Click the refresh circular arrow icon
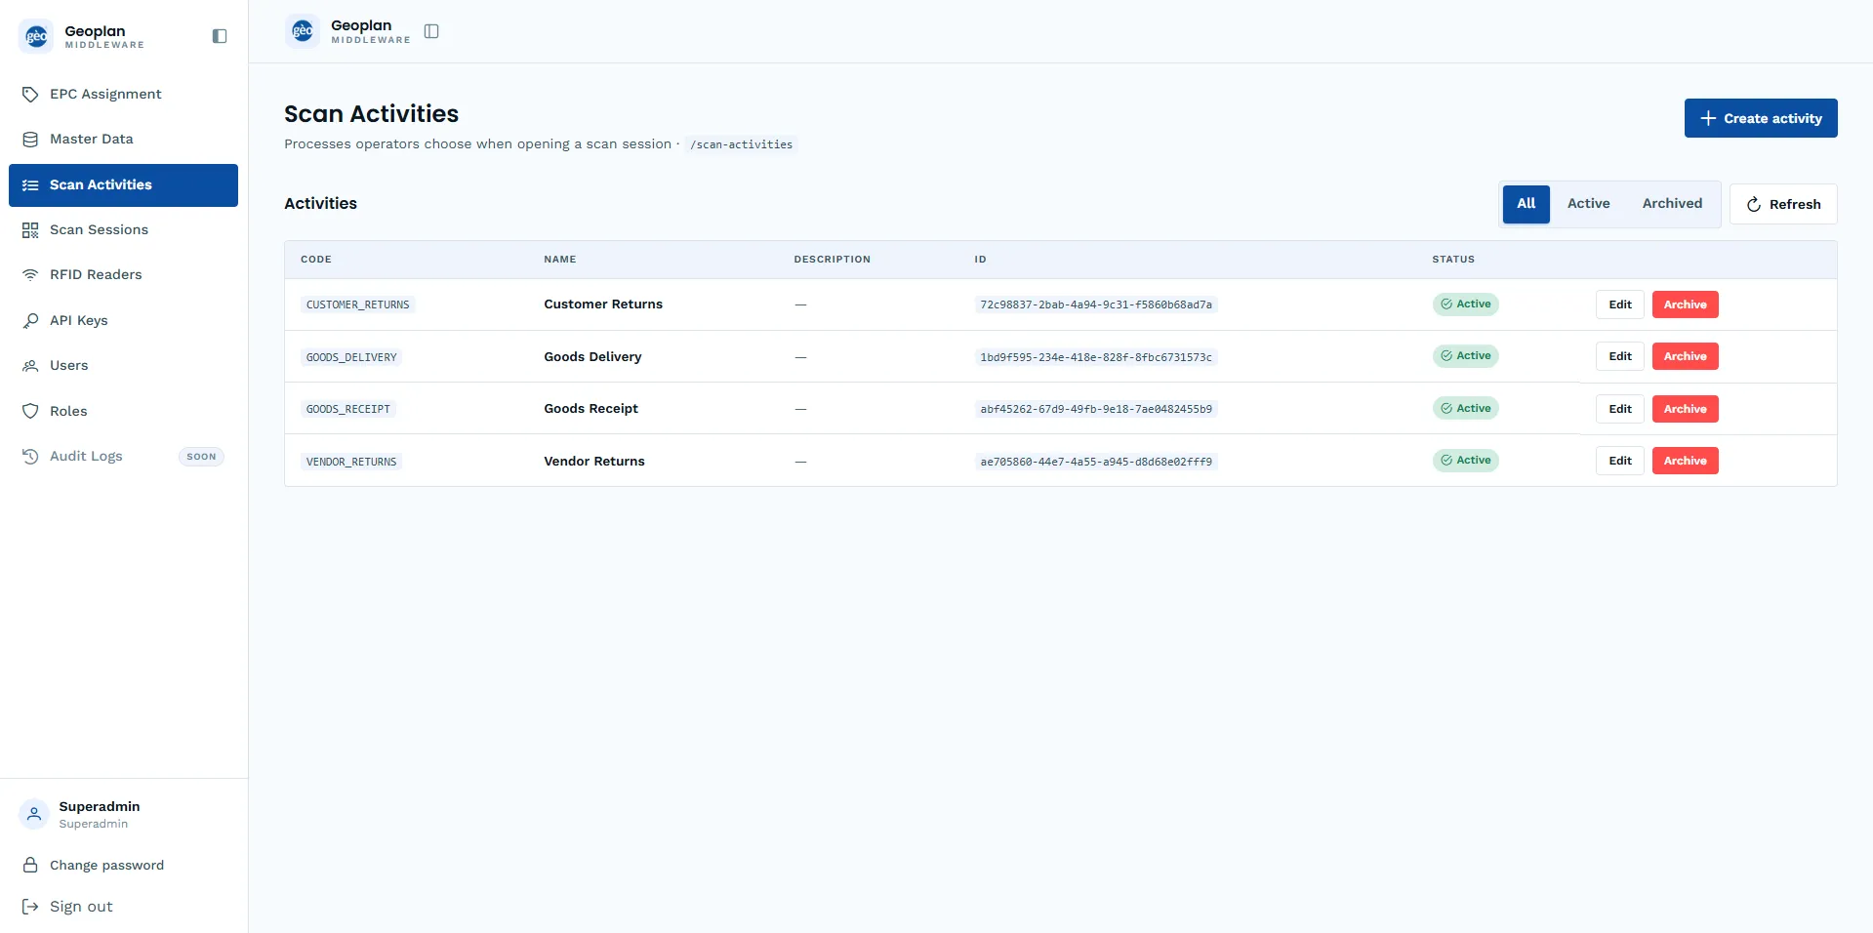The width and height of the screenshot is (1873, 933). [1754, 204]
